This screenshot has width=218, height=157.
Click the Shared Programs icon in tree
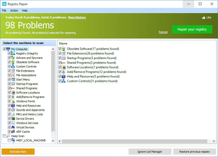point(13,88)
